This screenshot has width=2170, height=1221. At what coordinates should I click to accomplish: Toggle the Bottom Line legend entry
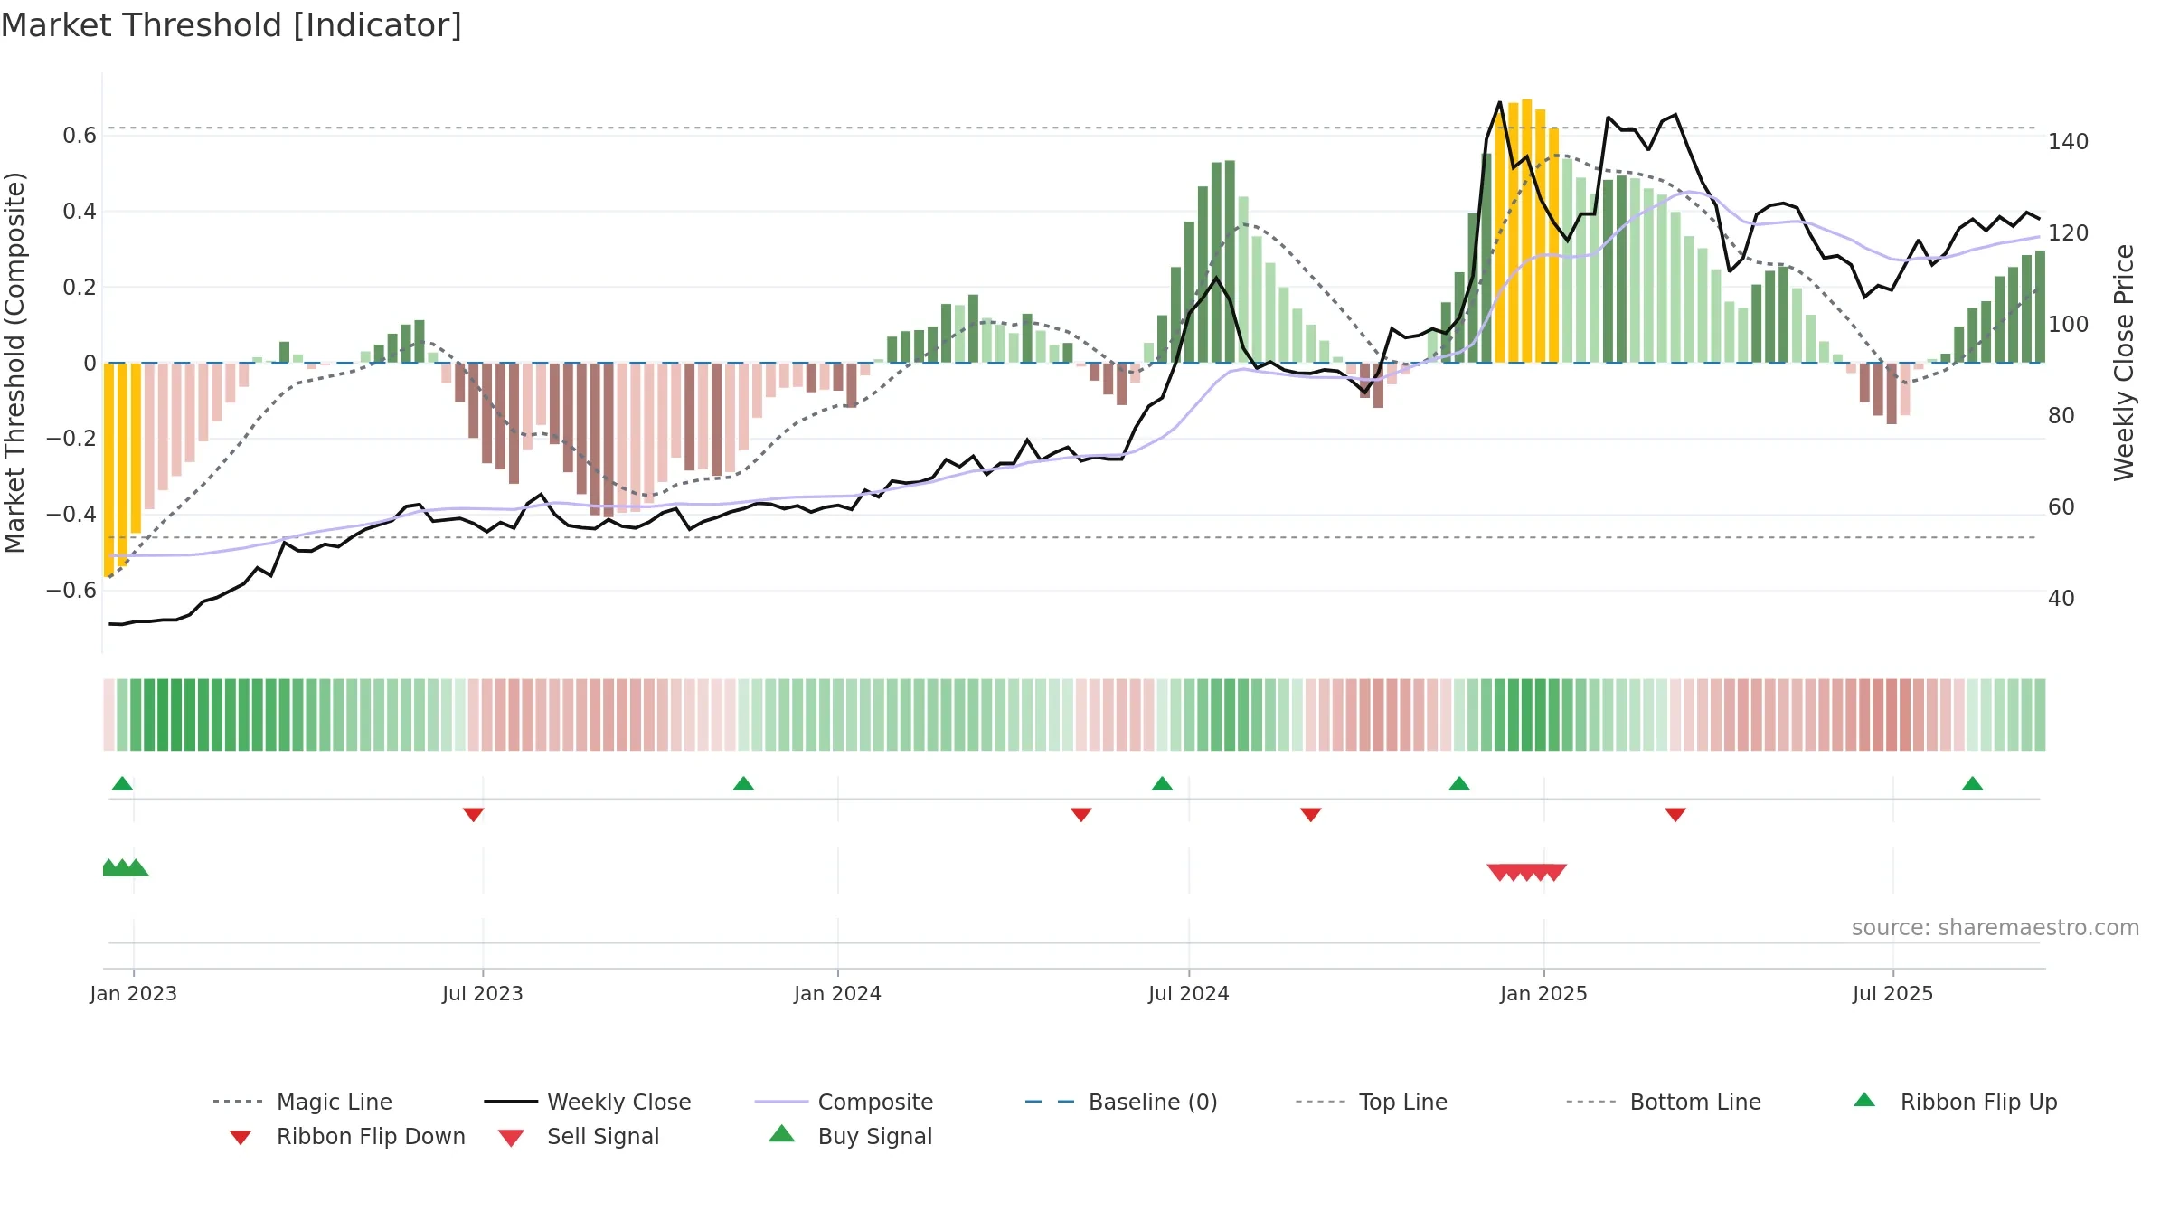tap(1664, 1102)
